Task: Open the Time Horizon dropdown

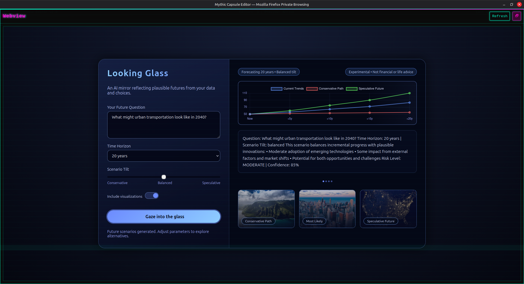Action: [163, 156]
